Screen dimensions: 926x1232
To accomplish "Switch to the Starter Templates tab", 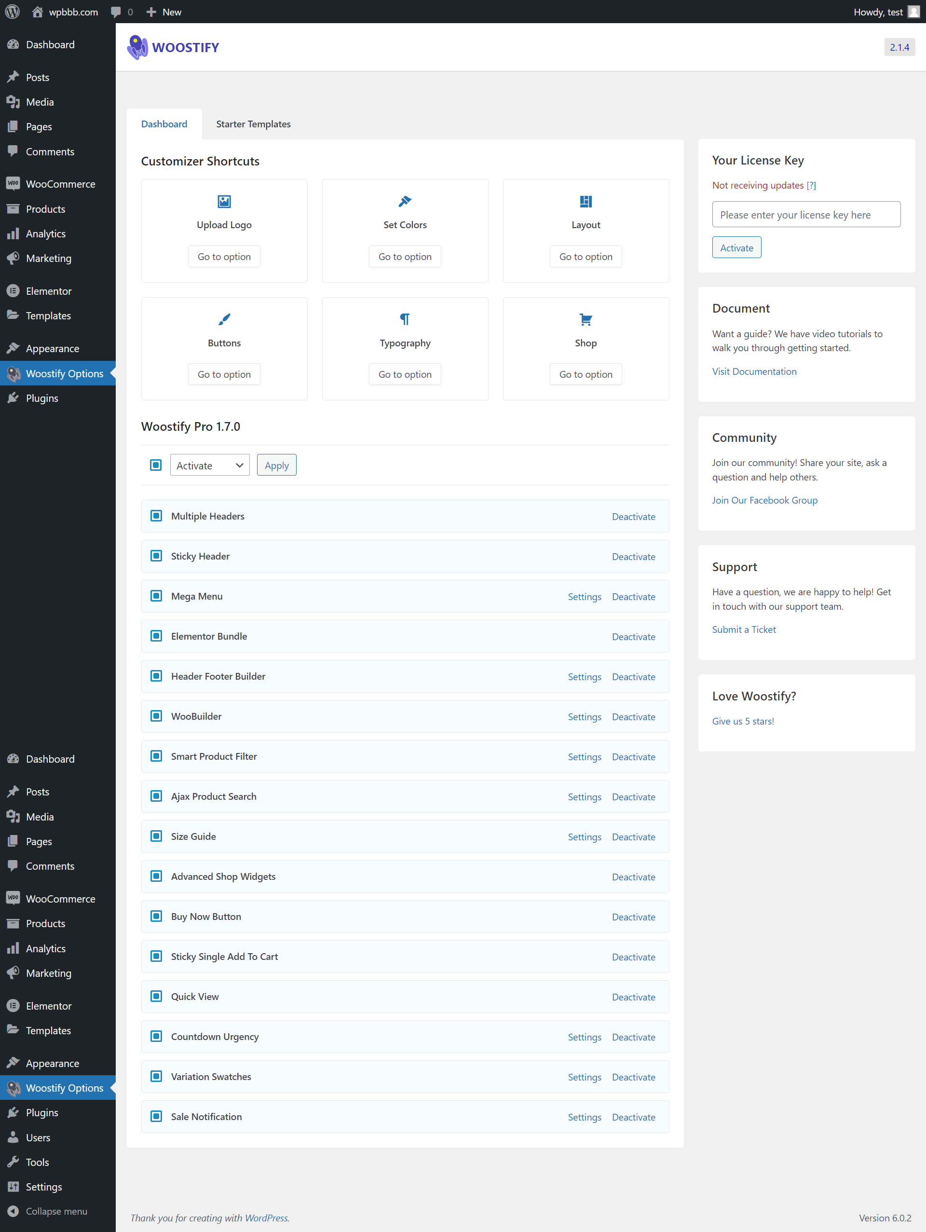I will 253,123.
